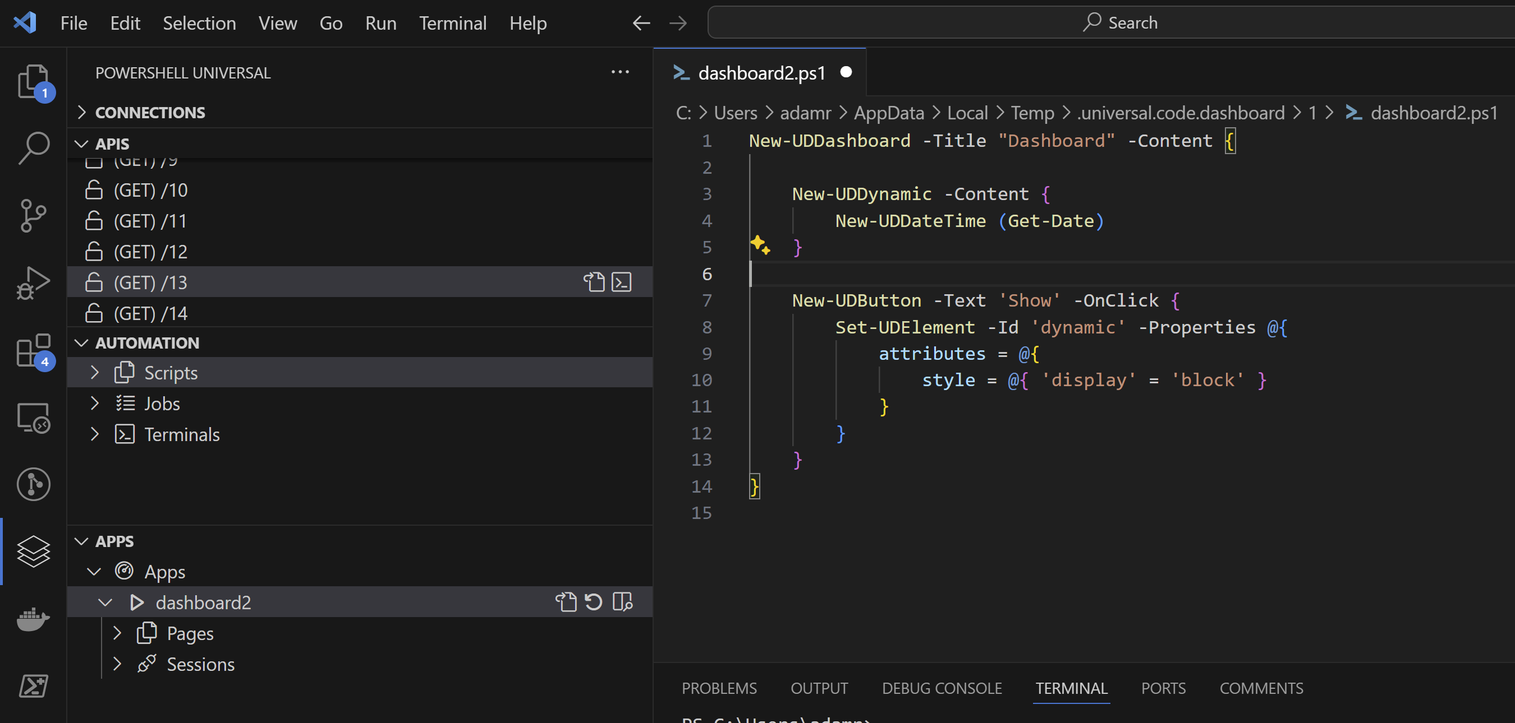Image resolution: width=1515 pixels, height=723 pixels.
Task: Select the TERMINAL tab in the panel
Action: click(1071, 687)
